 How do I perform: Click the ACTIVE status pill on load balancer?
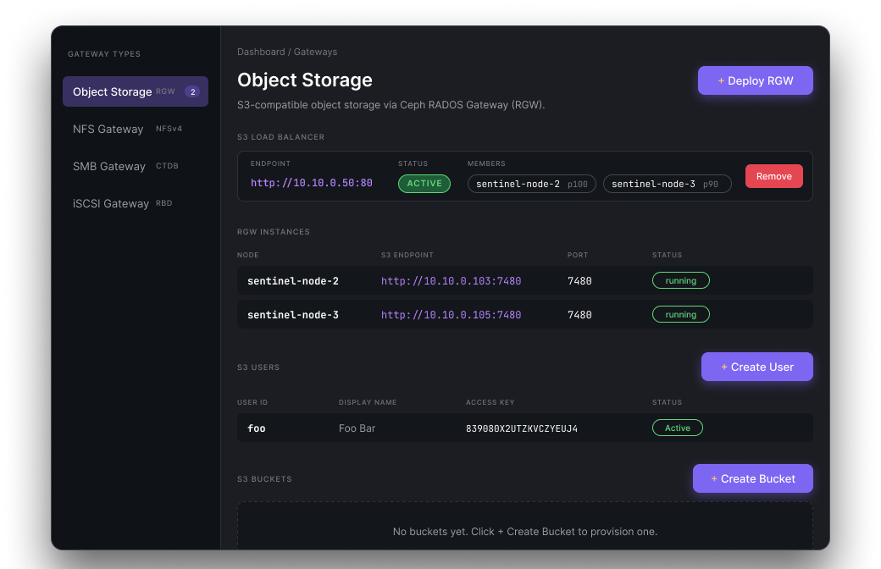click(424, 183)
